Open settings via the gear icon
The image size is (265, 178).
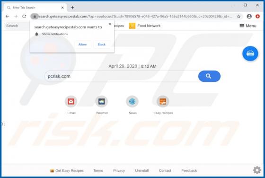click(x=257, y=170)
